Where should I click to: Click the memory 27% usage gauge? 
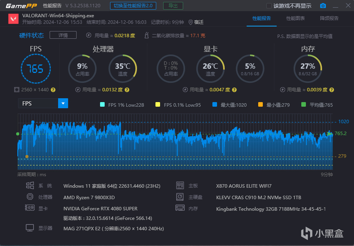[x=308, y=69]
